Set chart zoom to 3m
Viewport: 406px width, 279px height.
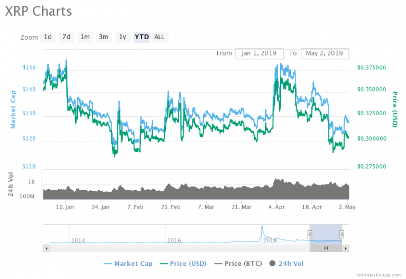[104, 37]
